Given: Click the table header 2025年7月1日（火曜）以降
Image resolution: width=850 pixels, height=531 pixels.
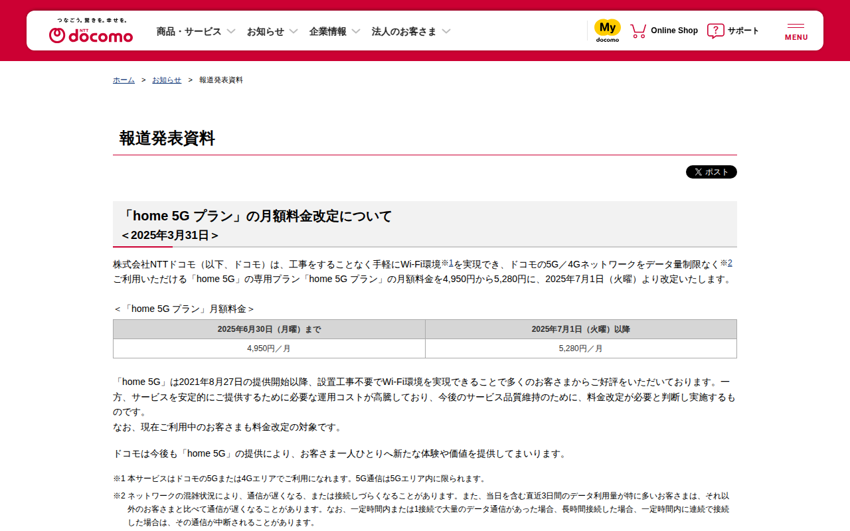Looking at the screenshot, I should click(x=581, y=329).
